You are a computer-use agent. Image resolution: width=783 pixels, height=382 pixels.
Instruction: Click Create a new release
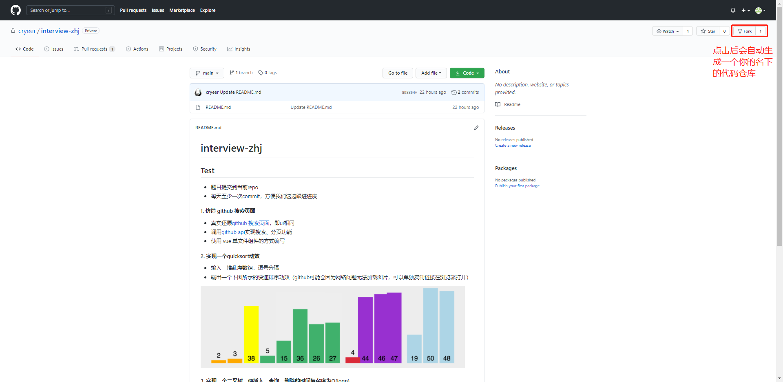(513, 146)
